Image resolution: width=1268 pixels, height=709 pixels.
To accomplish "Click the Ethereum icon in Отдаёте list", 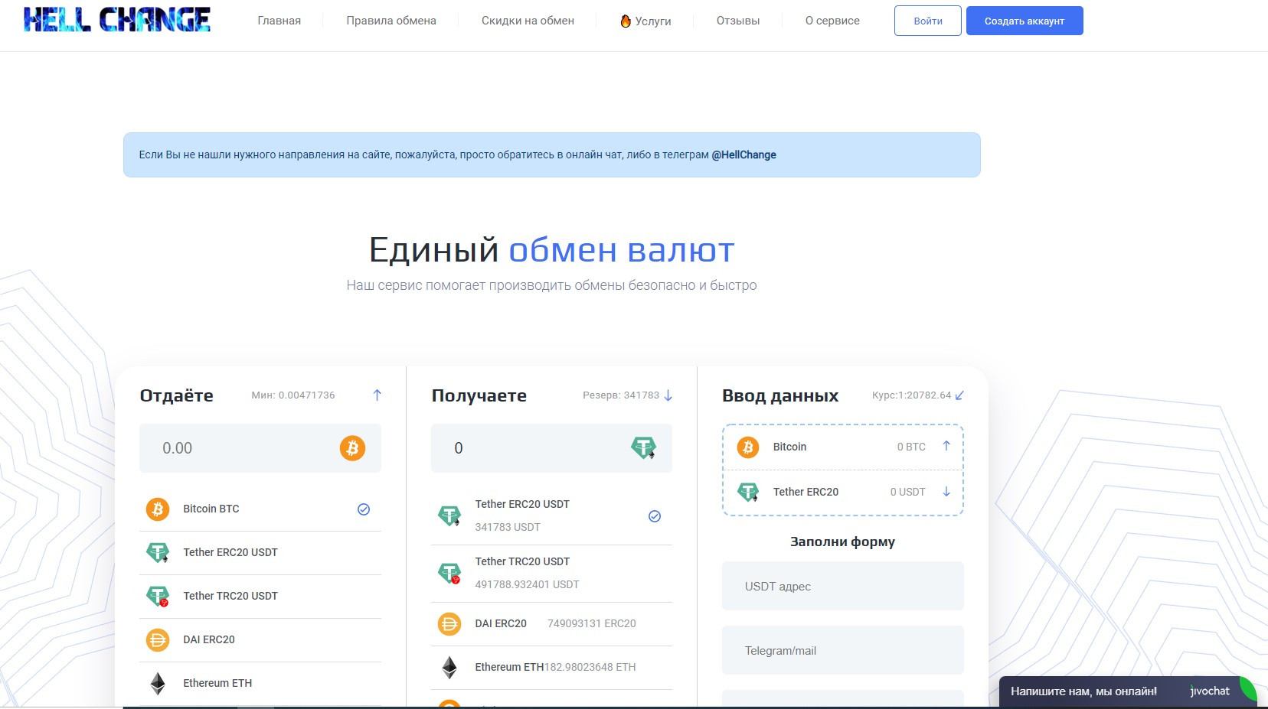I will pyautogui.click(x=158, y=683).
